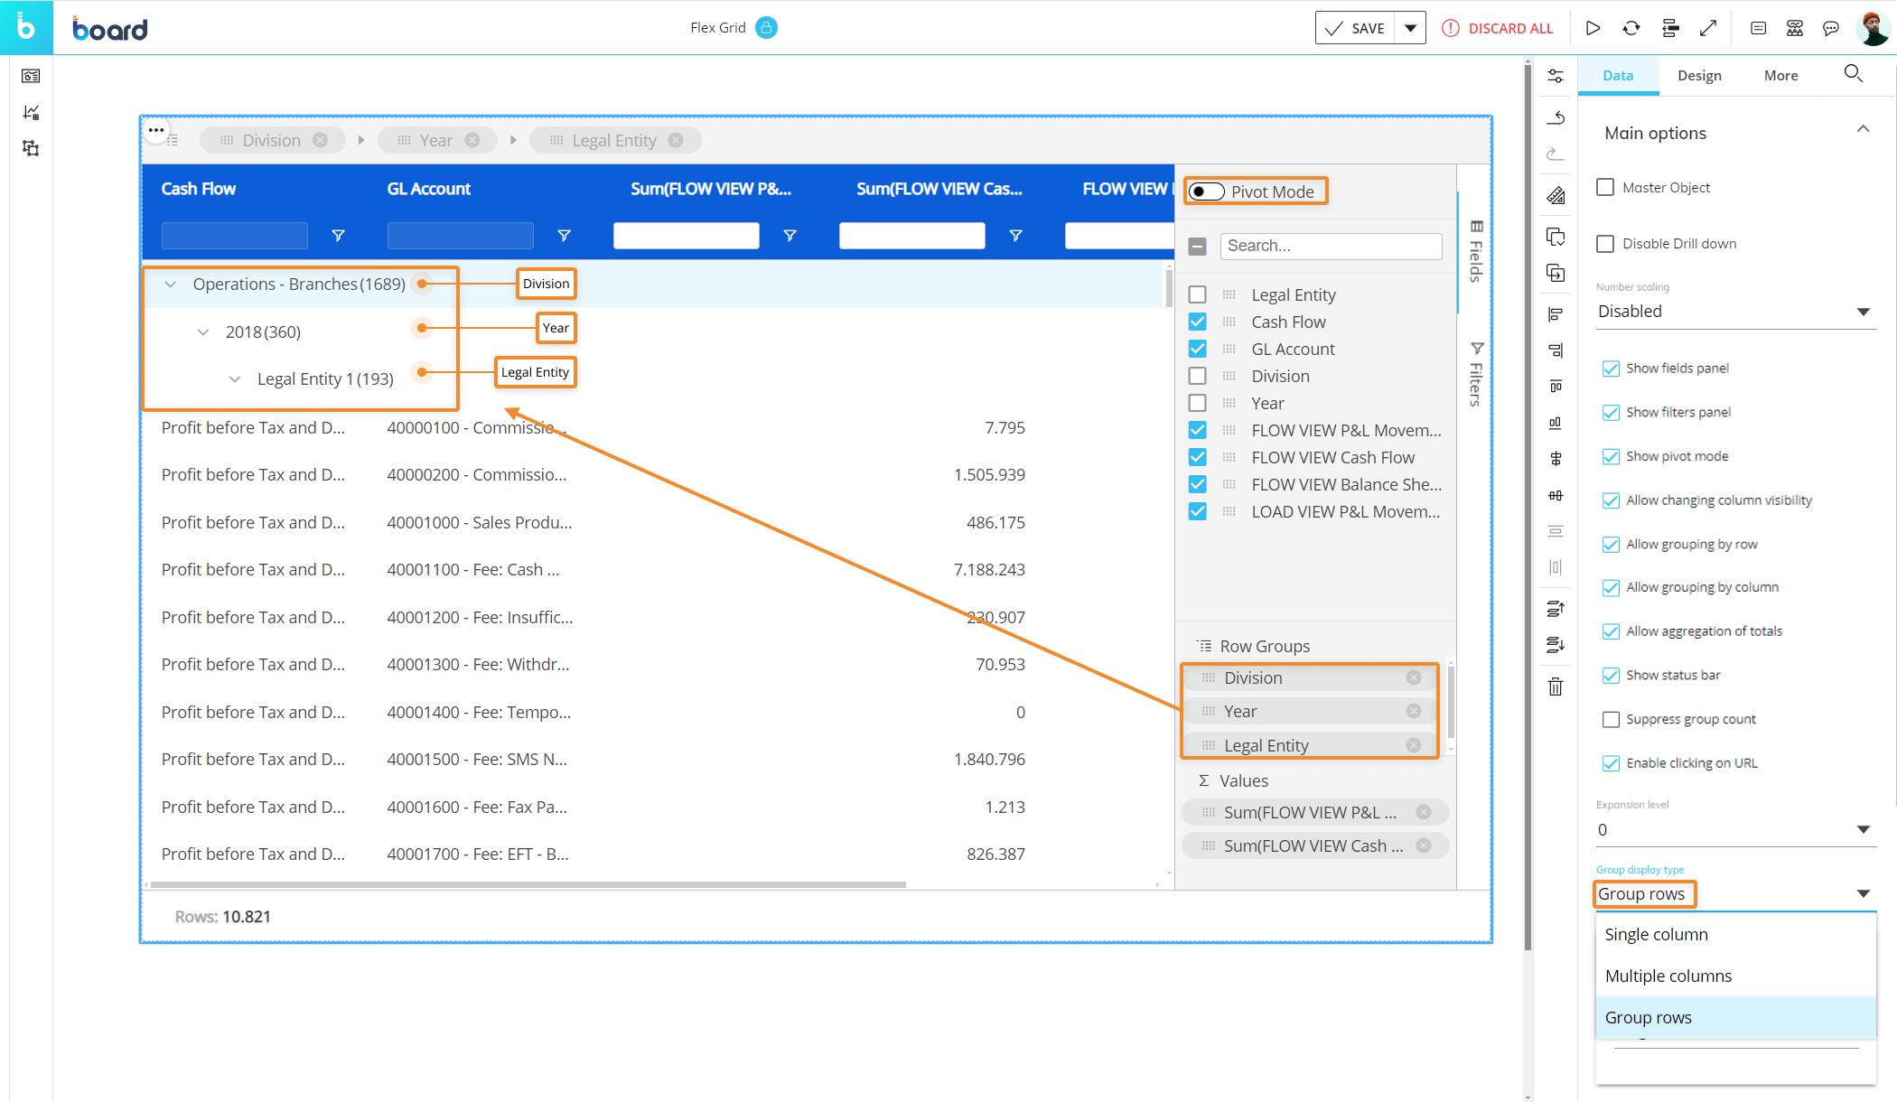Click the data refresh/sync icon
Viewport: 1897px width, 1102px height.
click(x=1633, y=26)
